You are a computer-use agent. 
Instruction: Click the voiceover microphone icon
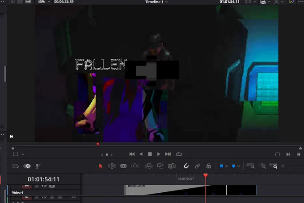coord(38,166)
